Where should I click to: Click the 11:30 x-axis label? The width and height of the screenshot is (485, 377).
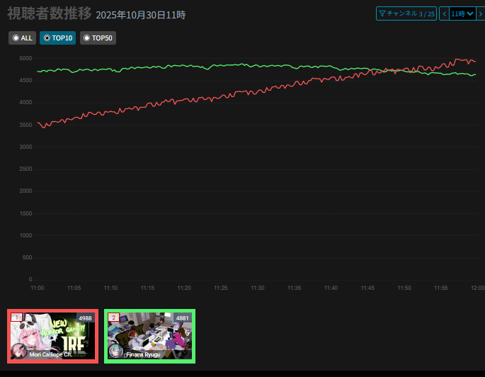[x=257, y=288]
